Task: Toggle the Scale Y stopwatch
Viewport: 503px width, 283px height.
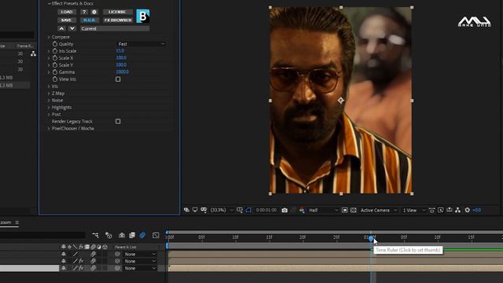Action: [x=55, y=65]
